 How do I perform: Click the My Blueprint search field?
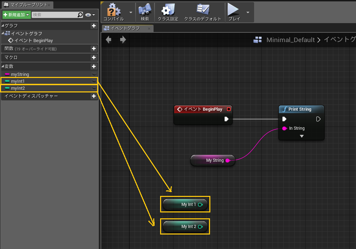tap(54, 15)
